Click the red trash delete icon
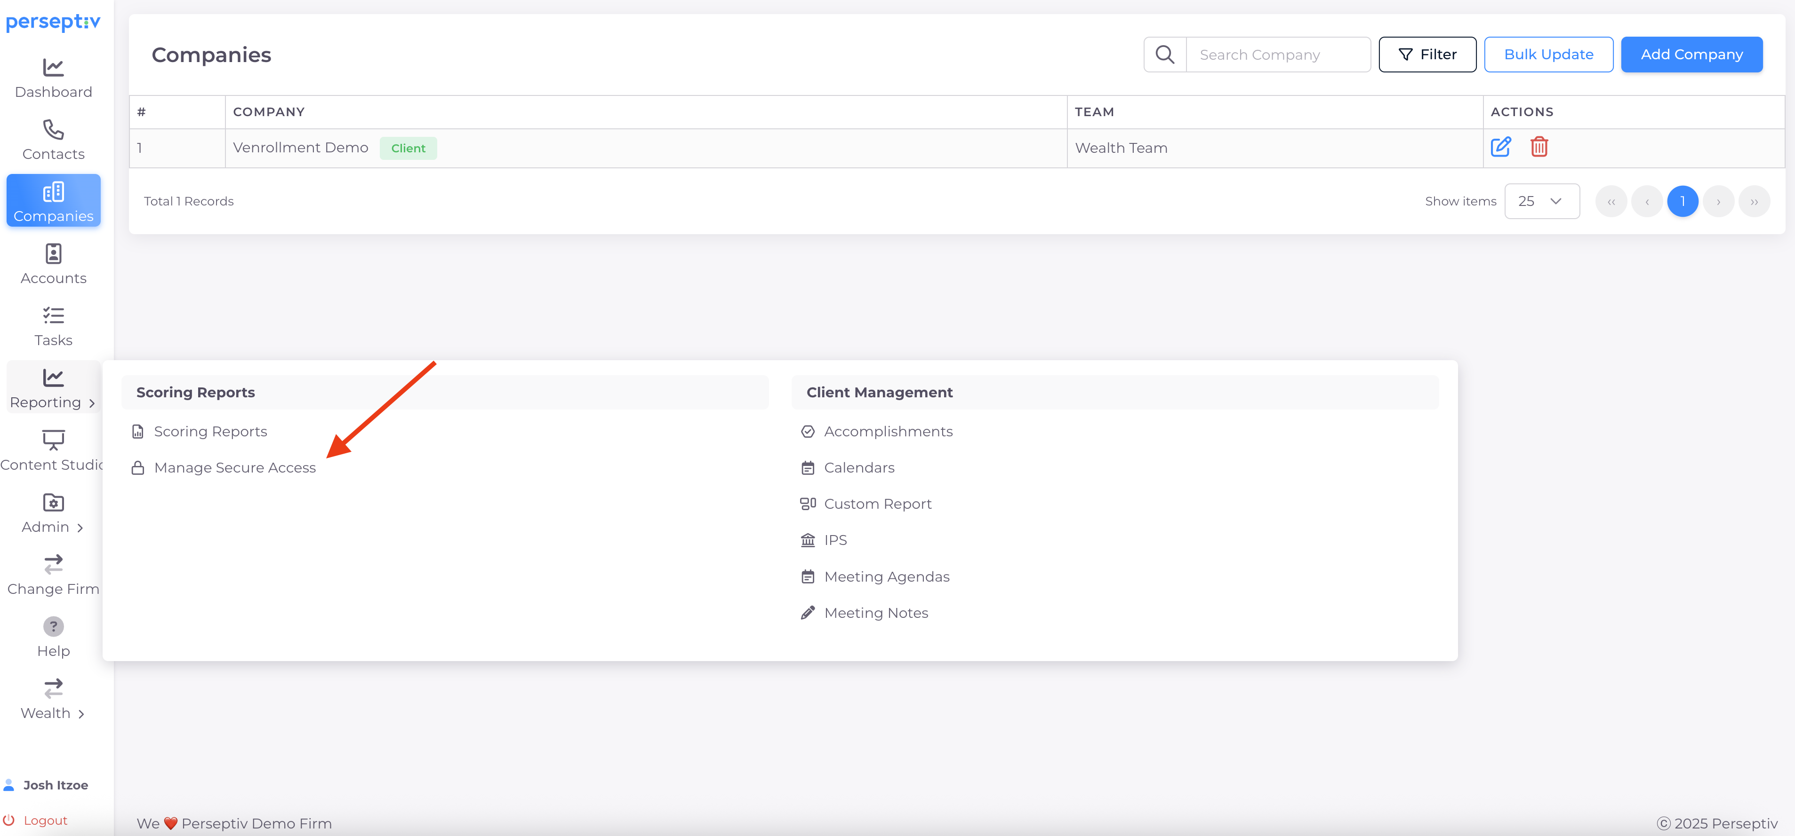The width and height of the screenshot is (1795, 836). pos(1539,147)
